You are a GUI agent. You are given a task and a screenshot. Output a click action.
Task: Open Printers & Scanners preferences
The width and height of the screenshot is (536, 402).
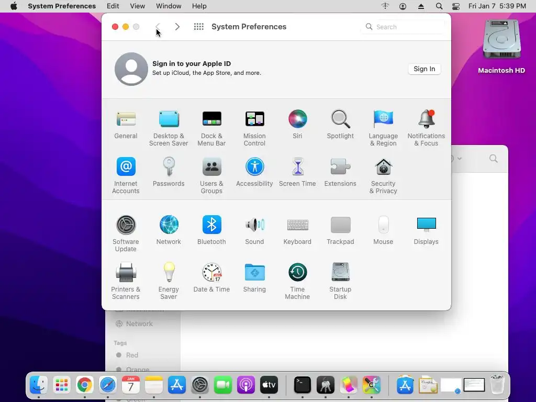(x=126, y=281)
